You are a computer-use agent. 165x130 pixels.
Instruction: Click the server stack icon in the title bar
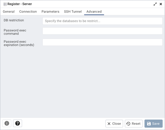(x=5, y=4)
